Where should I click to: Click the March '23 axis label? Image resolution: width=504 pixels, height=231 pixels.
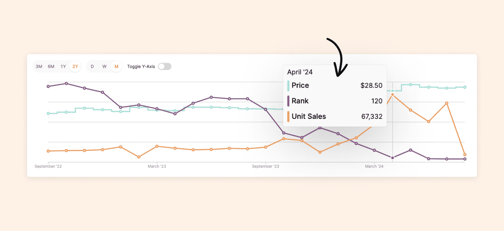click(157, 166)
